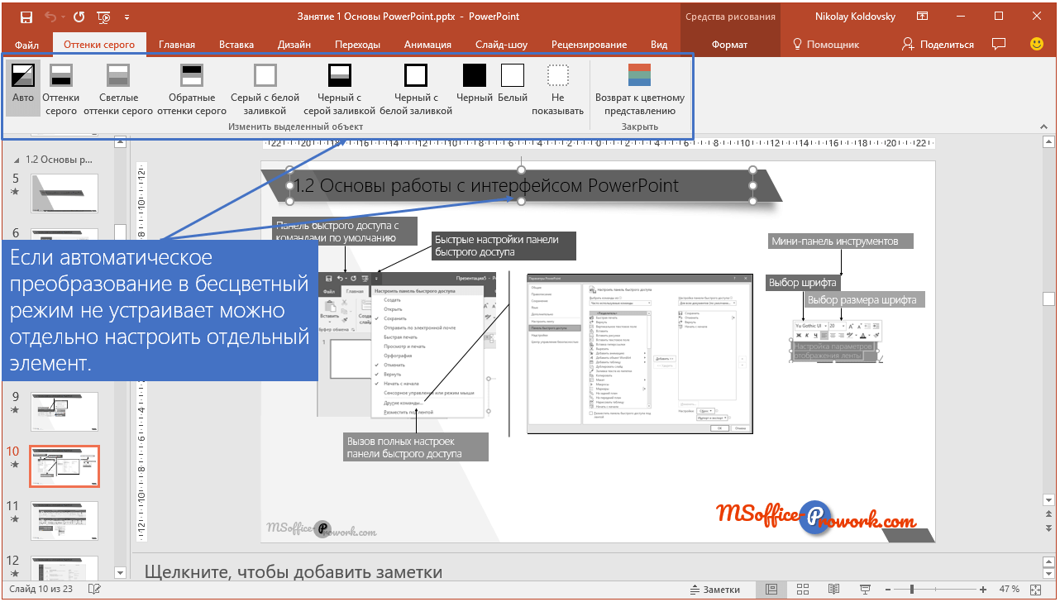Select the Мини-панель инструментов label on slide
Viewport: 1060px width, 602px height.
[x=841, y=241]
